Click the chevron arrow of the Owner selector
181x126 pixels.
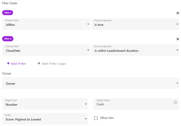(177, 83)
